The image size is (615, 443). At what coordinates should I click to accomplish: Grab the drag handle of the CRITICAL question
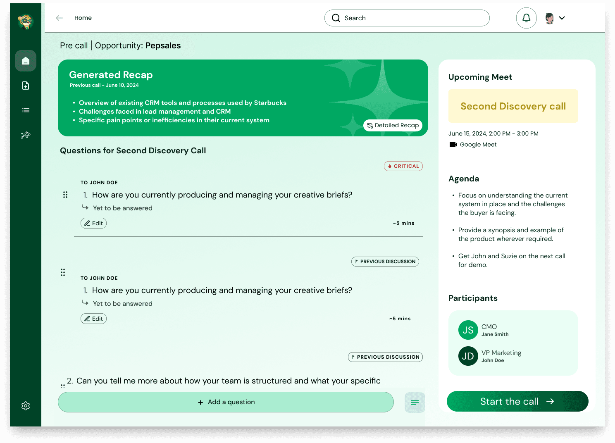click(x=65, y=195)
